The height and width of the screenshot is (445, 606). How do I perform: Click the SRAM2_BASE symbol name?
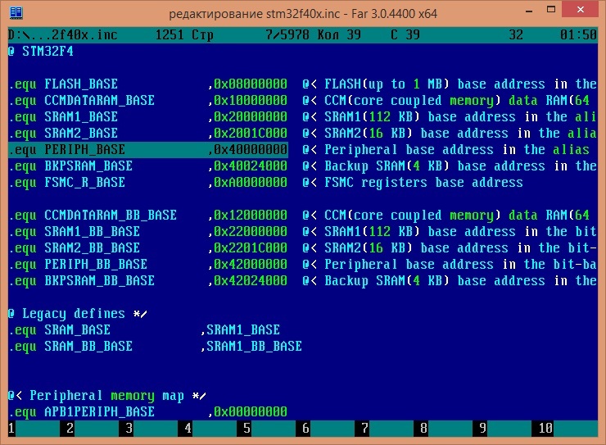(x=81, y=133)
